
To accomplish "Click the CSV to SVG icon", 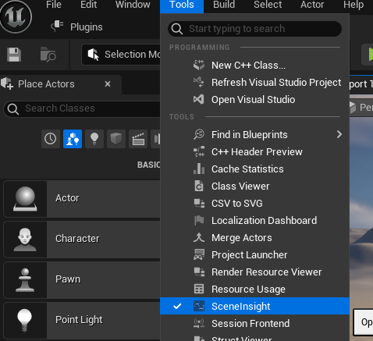I will pos(199,203).
